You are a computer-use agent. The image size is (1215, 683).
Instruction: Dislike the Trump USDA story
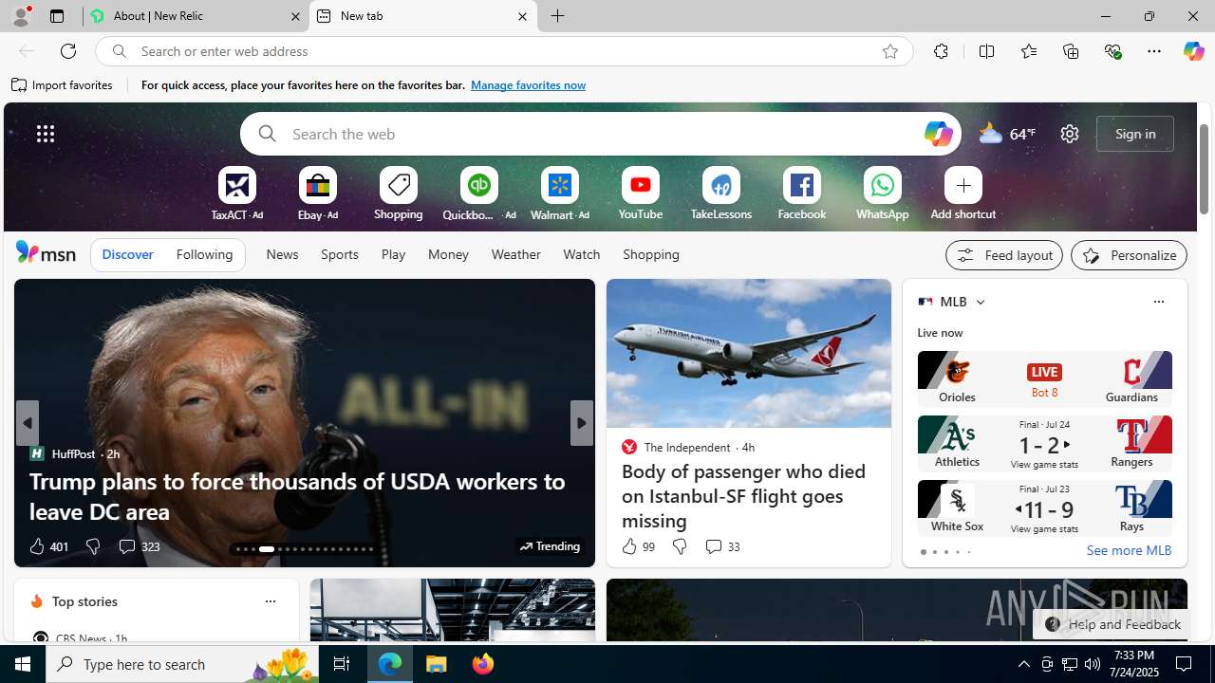click(92, 546)
